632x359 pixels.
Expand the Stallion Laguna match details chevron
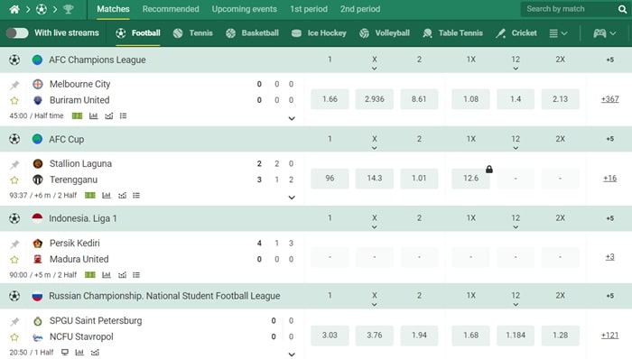pyautogui.click(x=292, y=198)
